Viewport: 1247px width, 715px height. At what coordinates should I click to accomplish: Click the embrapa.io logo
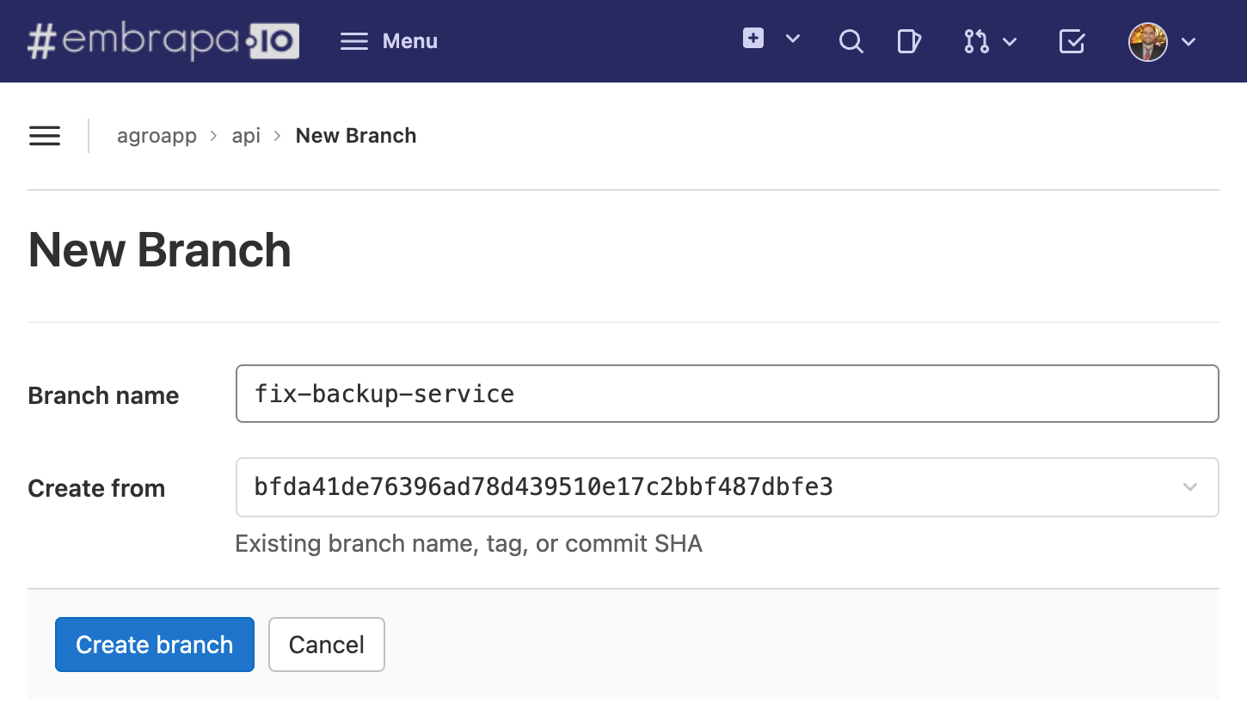[163, 41]
